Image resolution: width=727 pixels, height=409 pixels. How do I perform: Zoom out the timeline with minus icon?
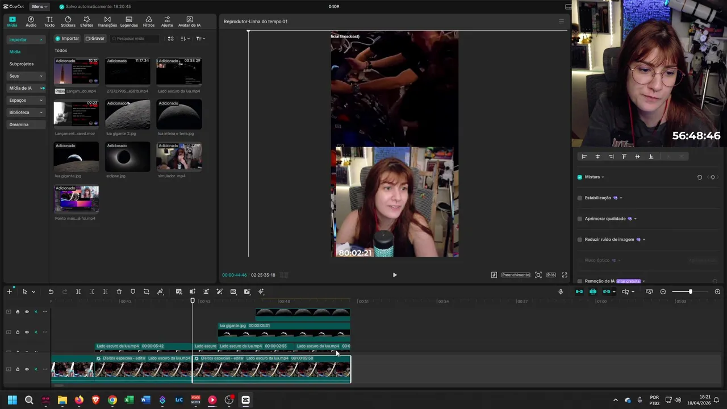[663, 291]
